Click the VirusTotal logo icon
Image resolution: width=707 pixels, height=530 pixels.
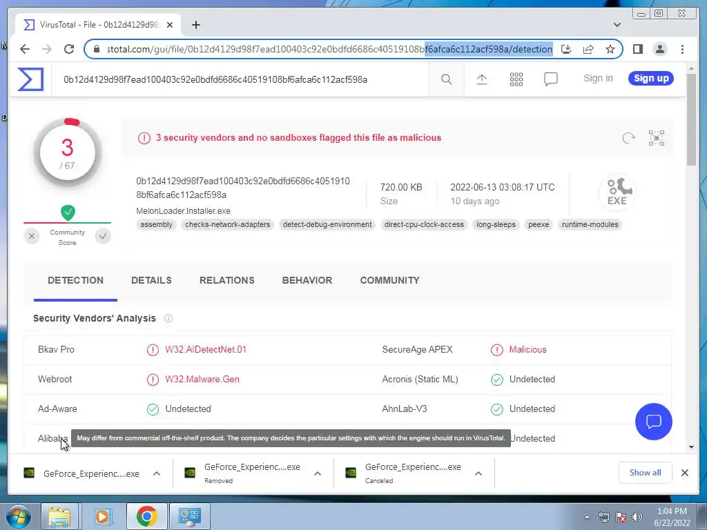30,79
